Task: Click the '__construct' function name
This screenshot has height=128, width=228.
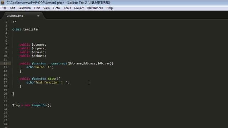Action: [58, 63]
